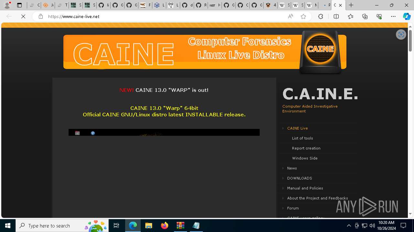Image resolution: width=414 pixels, height=232 pixels.
Task: Open Report creation page
Action: pos(306,148)
